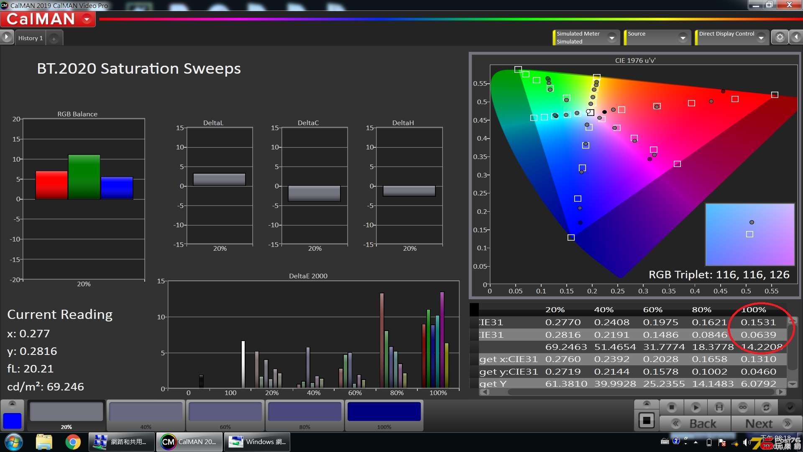Click the battery tray icon
This screenshot has height=452, width=803.
pos(709,442)
